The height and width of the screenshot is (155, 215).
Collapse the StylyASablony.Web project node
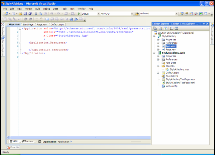[154, 53]
